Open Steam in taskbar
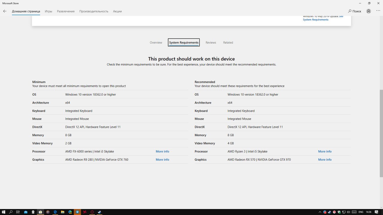 99,212
